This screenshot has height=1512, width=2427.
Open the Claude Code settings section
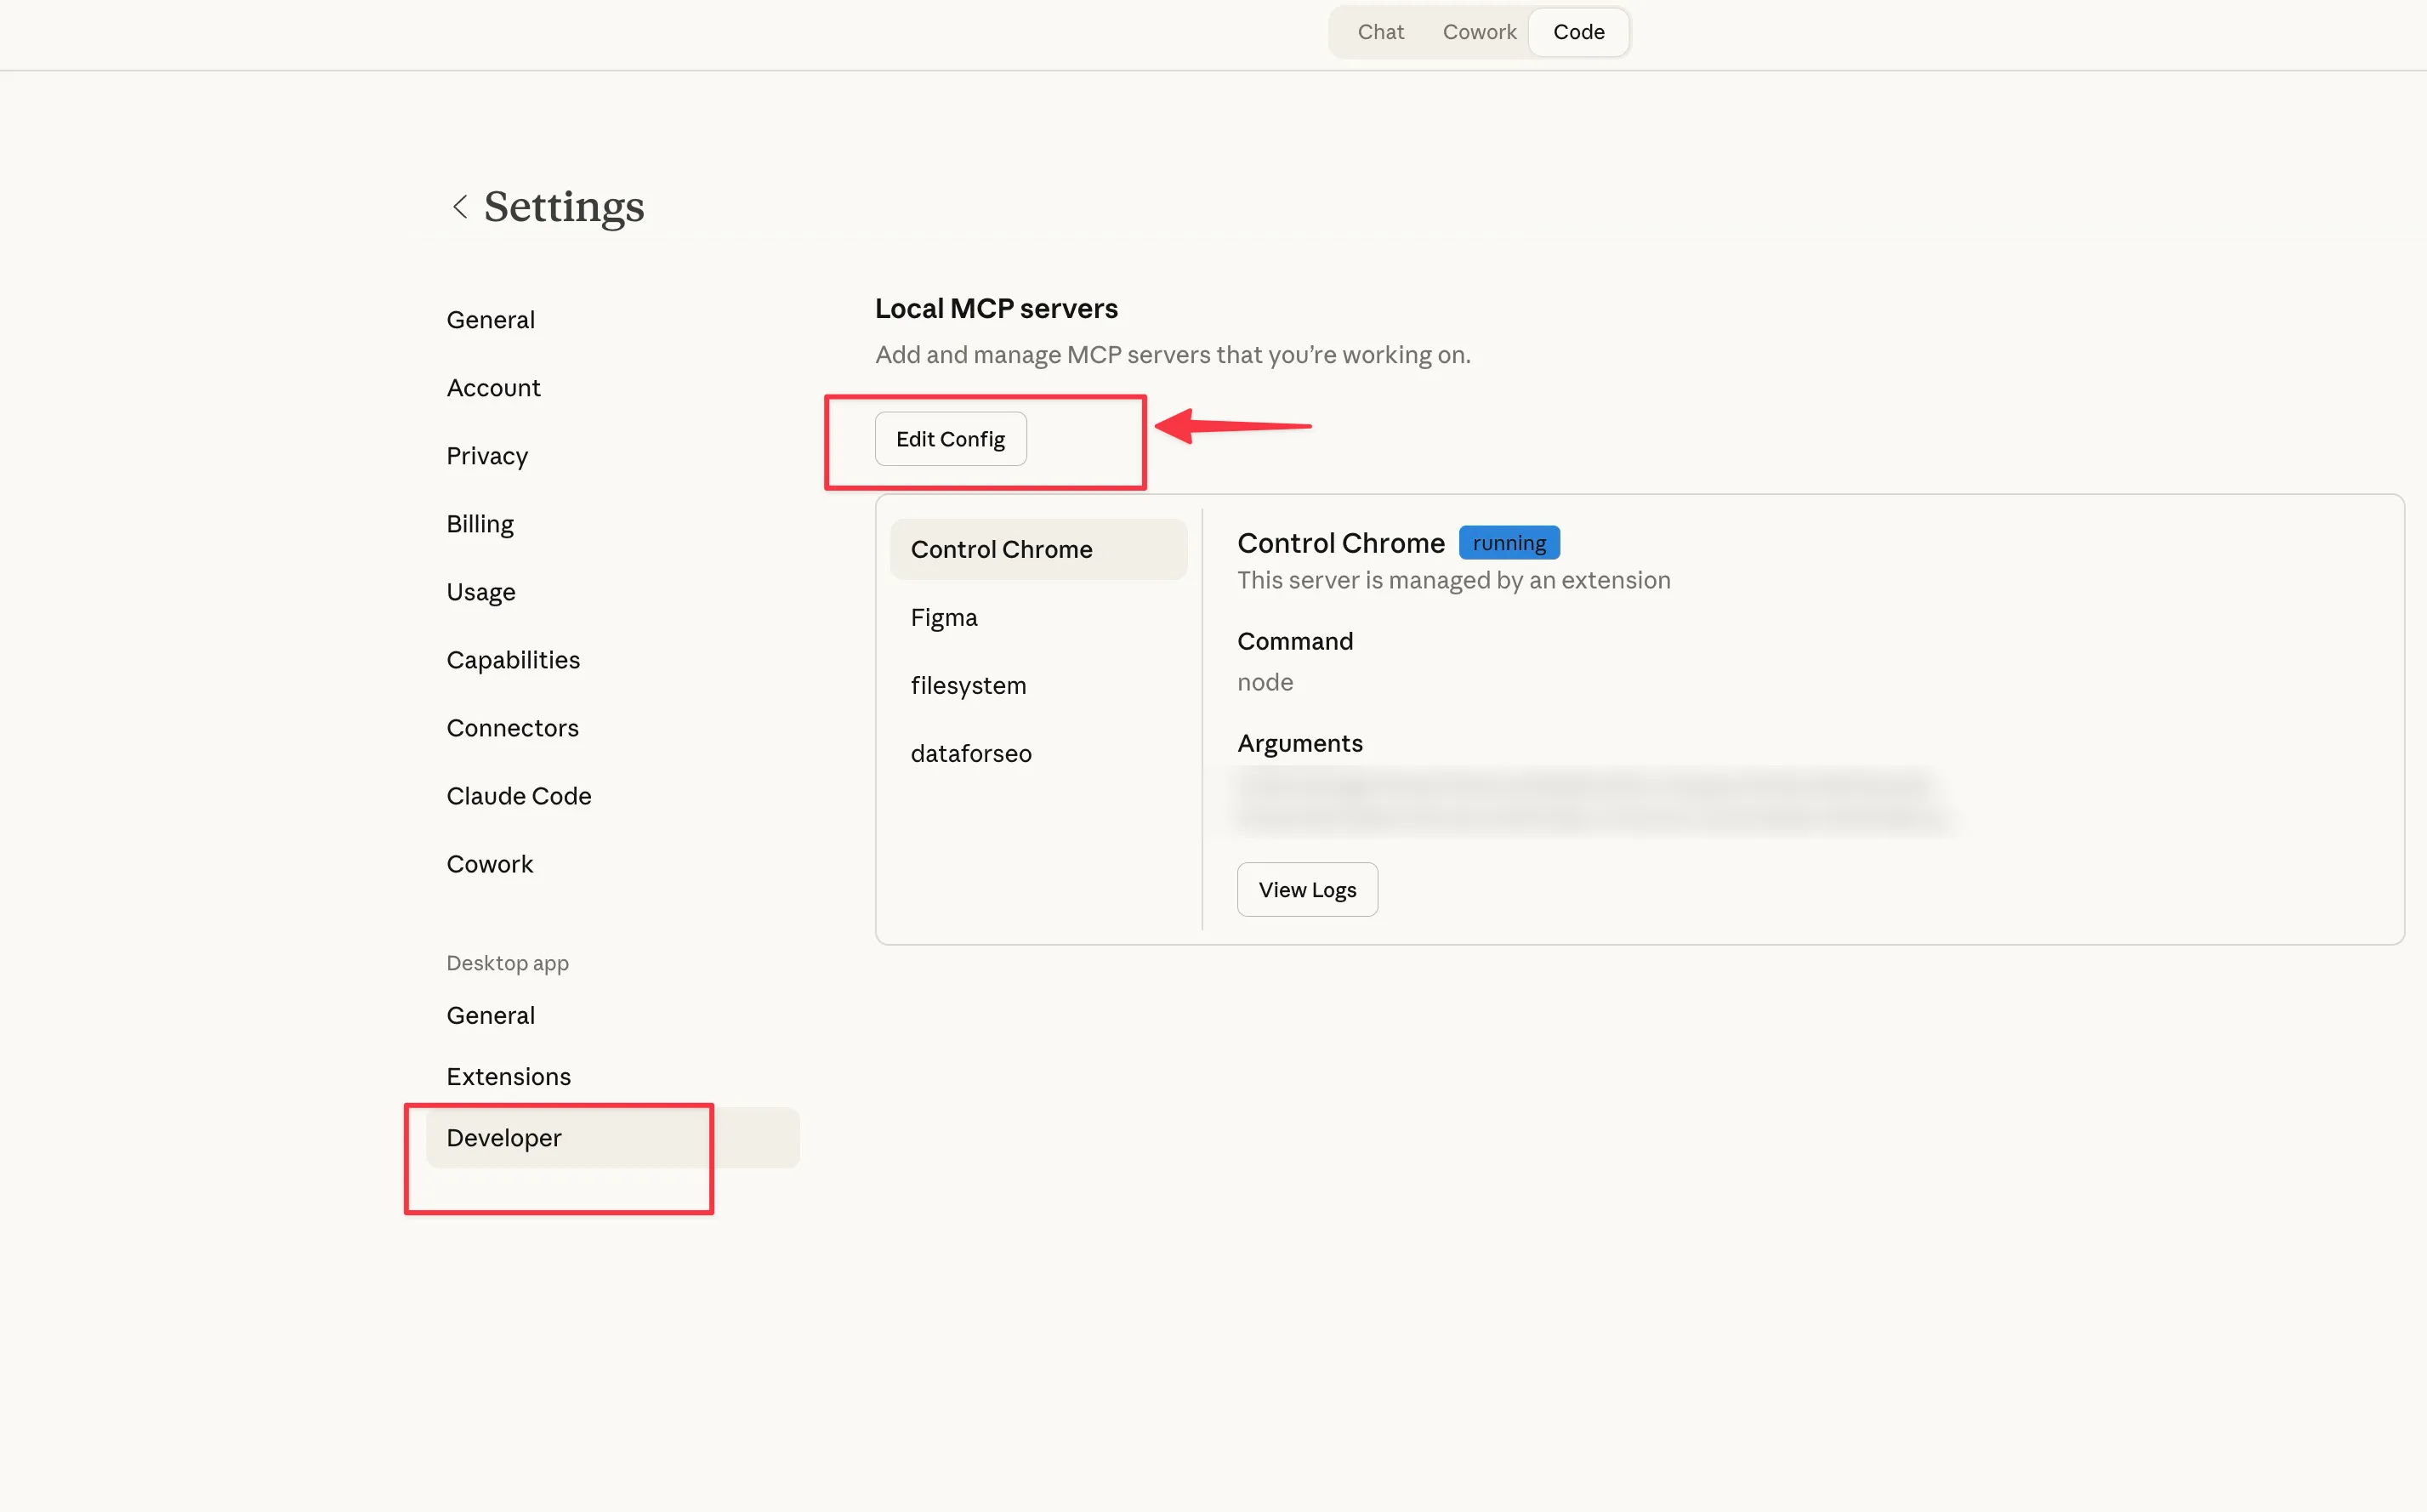pyautogui.click(x=518, y=796)
